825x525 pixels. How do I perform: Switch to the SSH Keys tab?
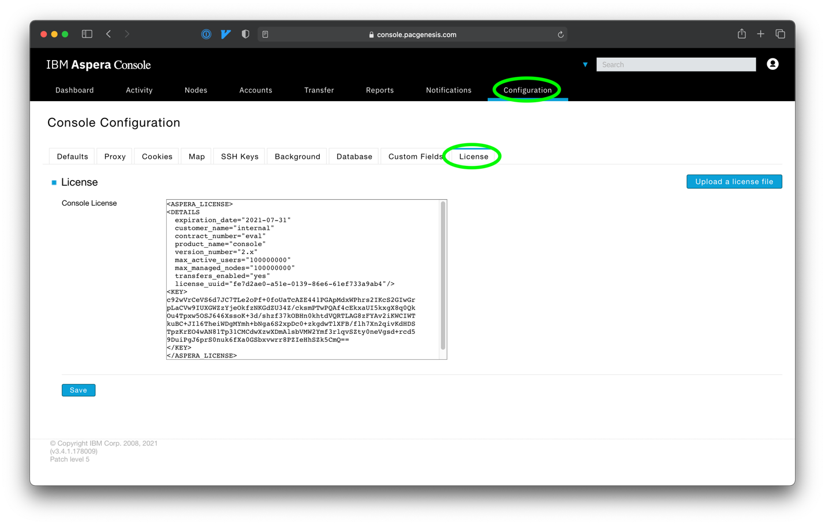click(x=240, y=157)
